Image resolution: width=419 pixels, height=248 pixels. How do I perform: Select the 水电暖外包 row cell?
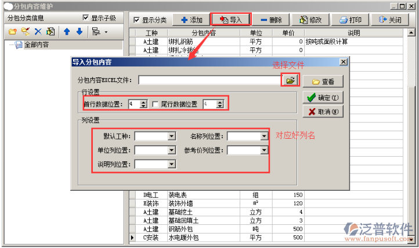point(204,238)
